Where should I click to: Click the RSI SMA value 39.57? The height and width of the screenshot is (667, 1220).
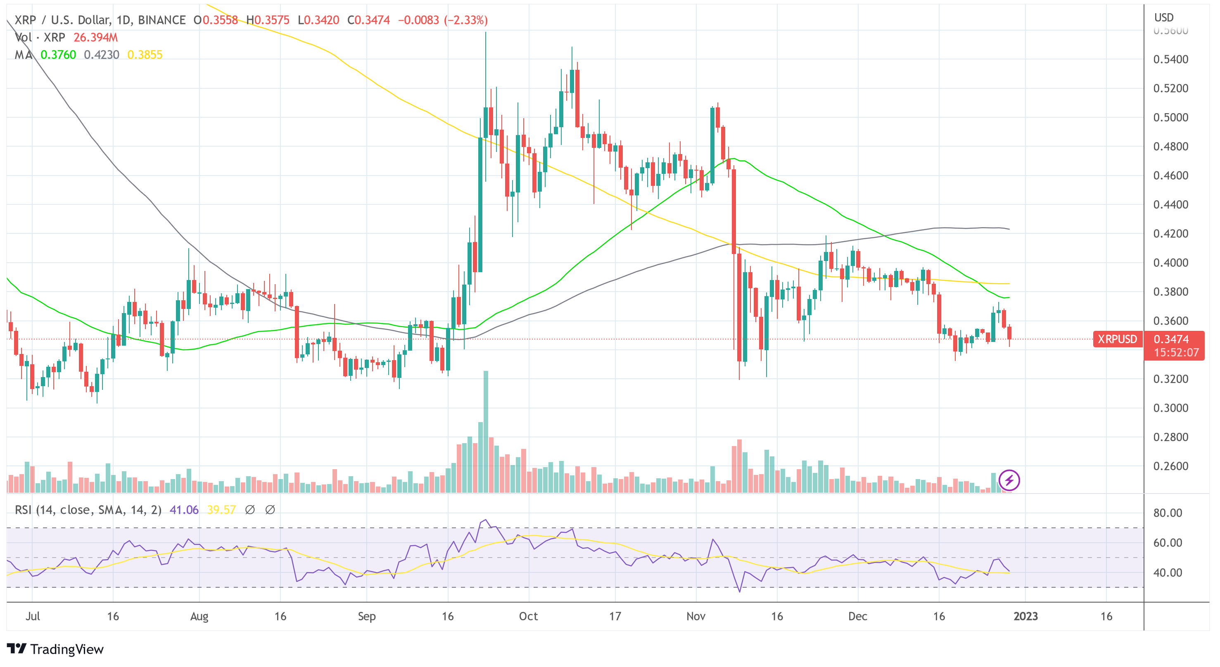[221, 510]
